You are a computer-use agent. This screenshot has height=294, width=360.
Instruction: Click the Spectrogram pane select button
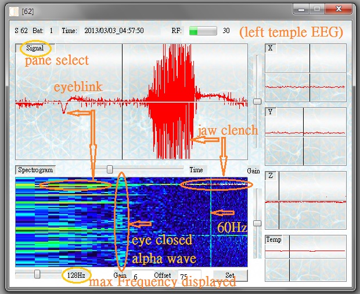[x=35, y=170]
